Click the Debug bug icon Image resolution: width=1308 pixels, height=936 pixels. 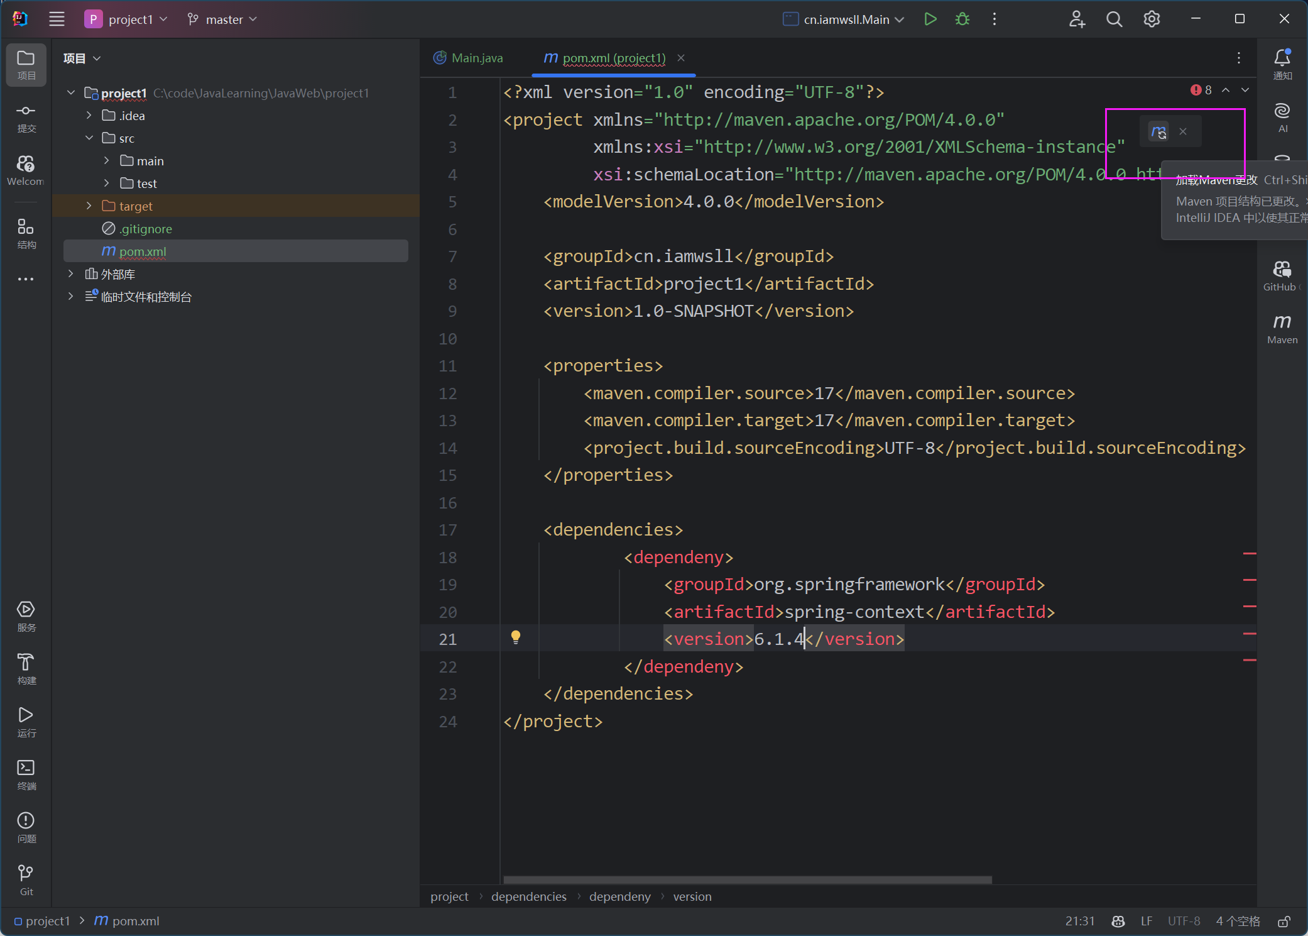pyautogui.click(x=962, y=19)
